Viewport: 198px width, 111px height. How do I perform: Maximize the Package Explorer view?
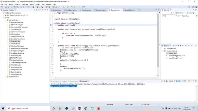(47, 10)
